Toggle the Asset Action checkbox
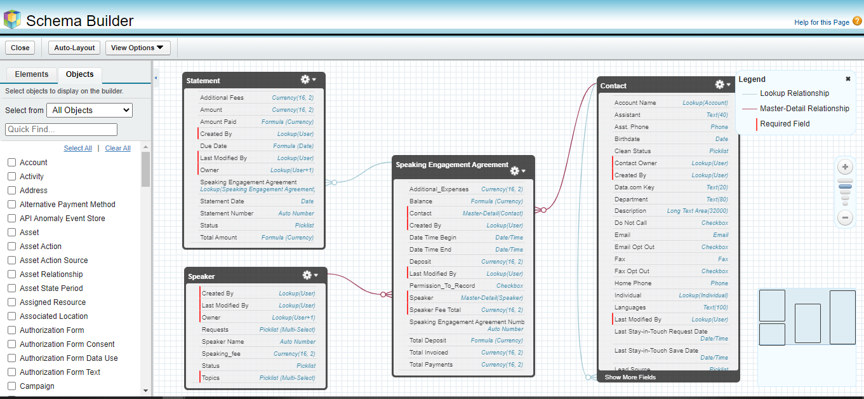Screen dimensions: 864x399 tap(11, 247)
